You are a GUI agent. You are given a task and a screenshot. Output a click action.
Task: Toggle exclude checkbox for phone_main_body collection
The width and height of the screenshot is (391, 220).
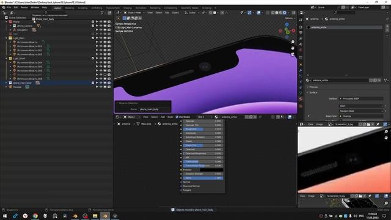pos(93,83)
